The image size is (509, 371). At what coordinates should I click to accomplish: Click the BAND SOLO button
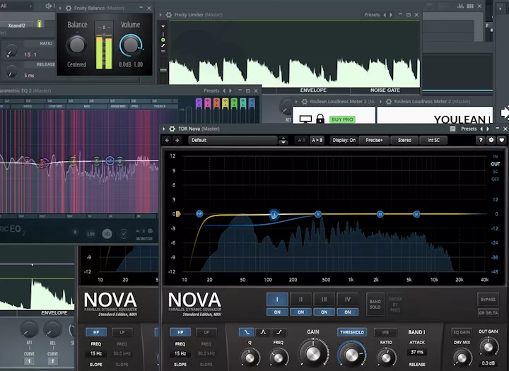pos(375,304)
